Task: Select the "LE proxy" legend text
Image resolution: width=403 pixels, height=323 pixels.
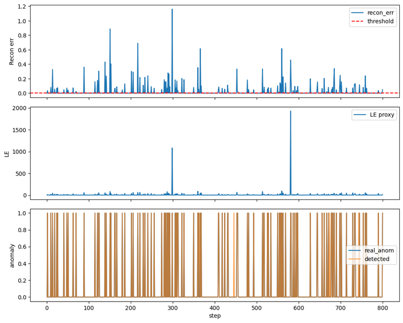Action: coord(381,115)
